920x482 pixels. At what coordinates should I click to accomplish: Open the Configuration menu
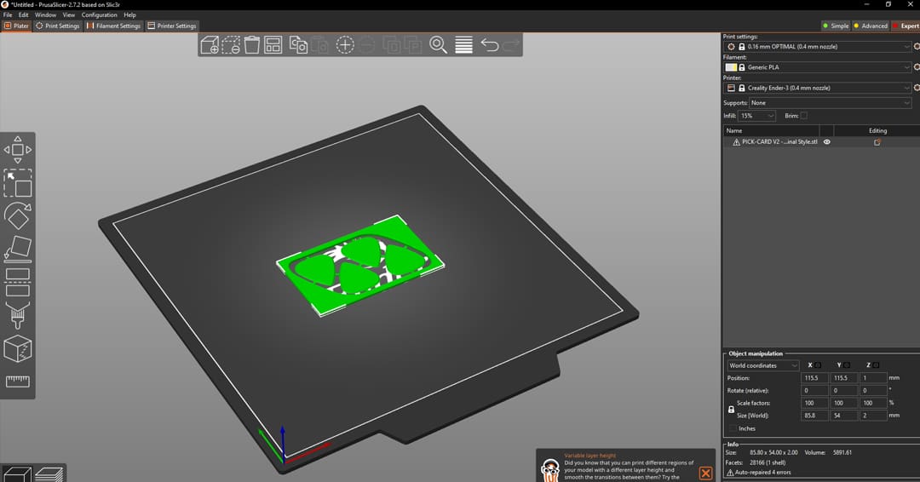(x=99, y=15)
